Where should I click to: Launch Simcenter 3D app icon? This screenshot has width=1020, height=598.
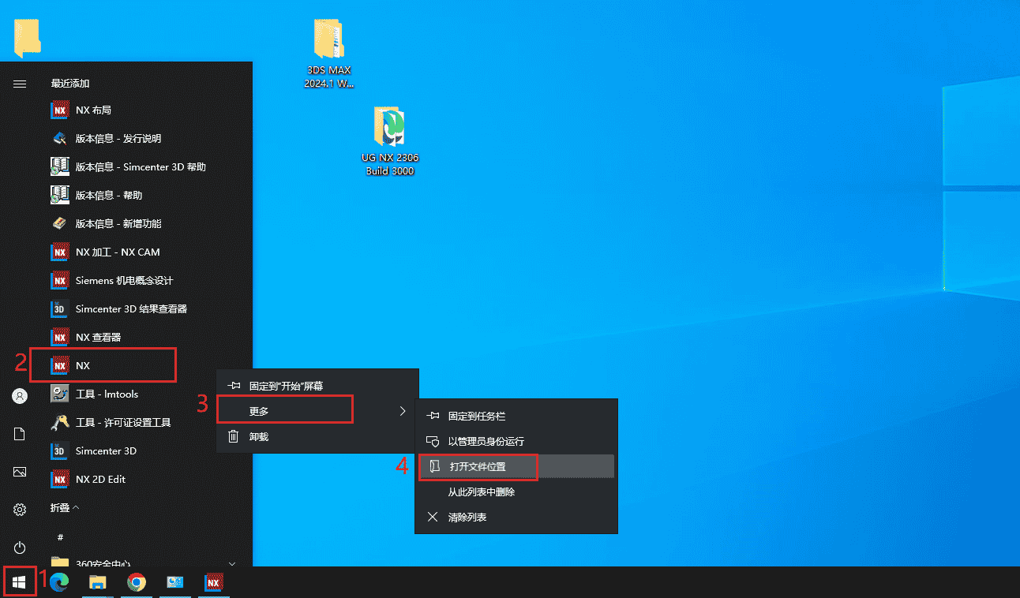tap(60, 451)
